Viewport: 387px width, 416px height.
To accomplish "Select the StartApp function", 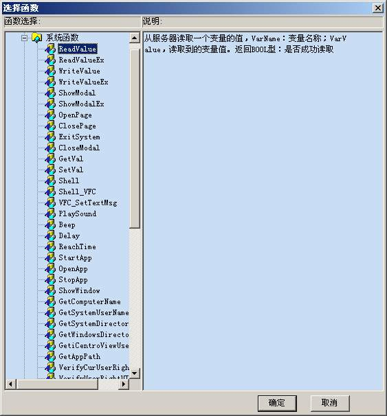I will pyautogui.click(x=75, y=257).
